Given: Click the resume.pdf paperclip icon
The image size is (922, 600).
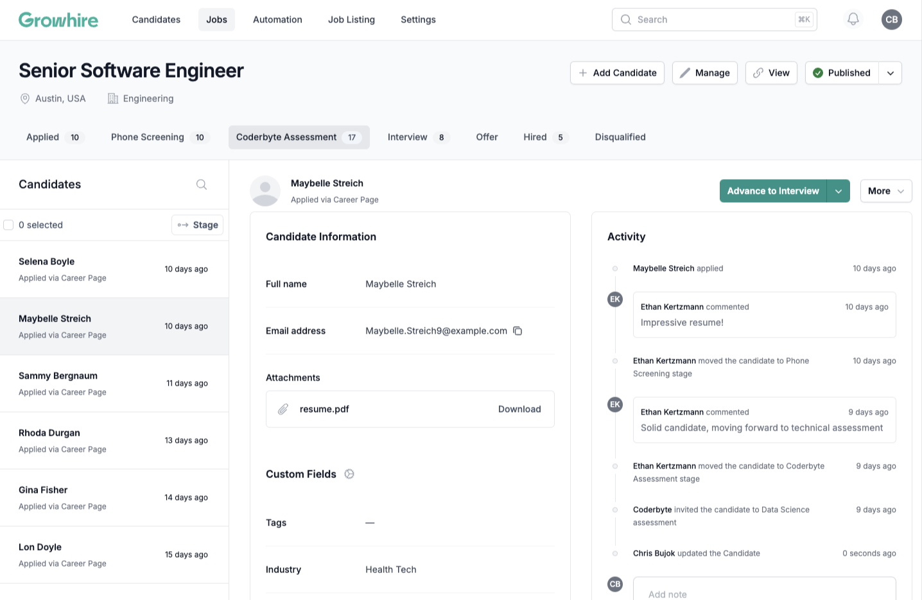Looking at the screenshot, I should point(283,409).
